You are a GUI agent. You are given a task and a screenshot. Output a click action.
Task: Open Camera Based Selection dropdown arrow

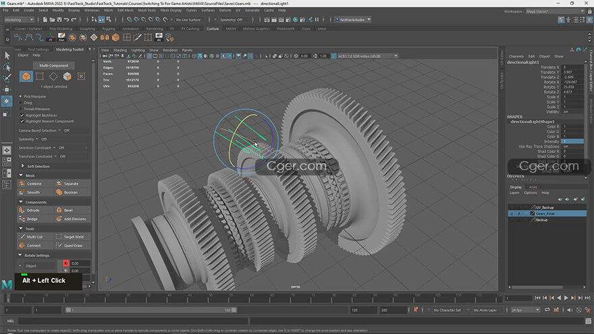point(59,130)
